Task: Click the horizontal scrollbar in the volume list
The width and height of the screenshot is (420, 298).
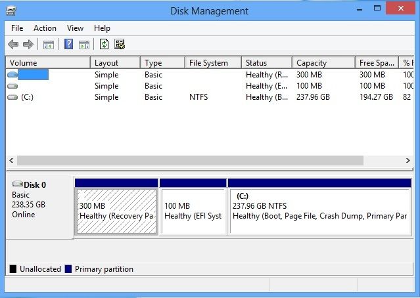Action: click(x=190, y=160)
